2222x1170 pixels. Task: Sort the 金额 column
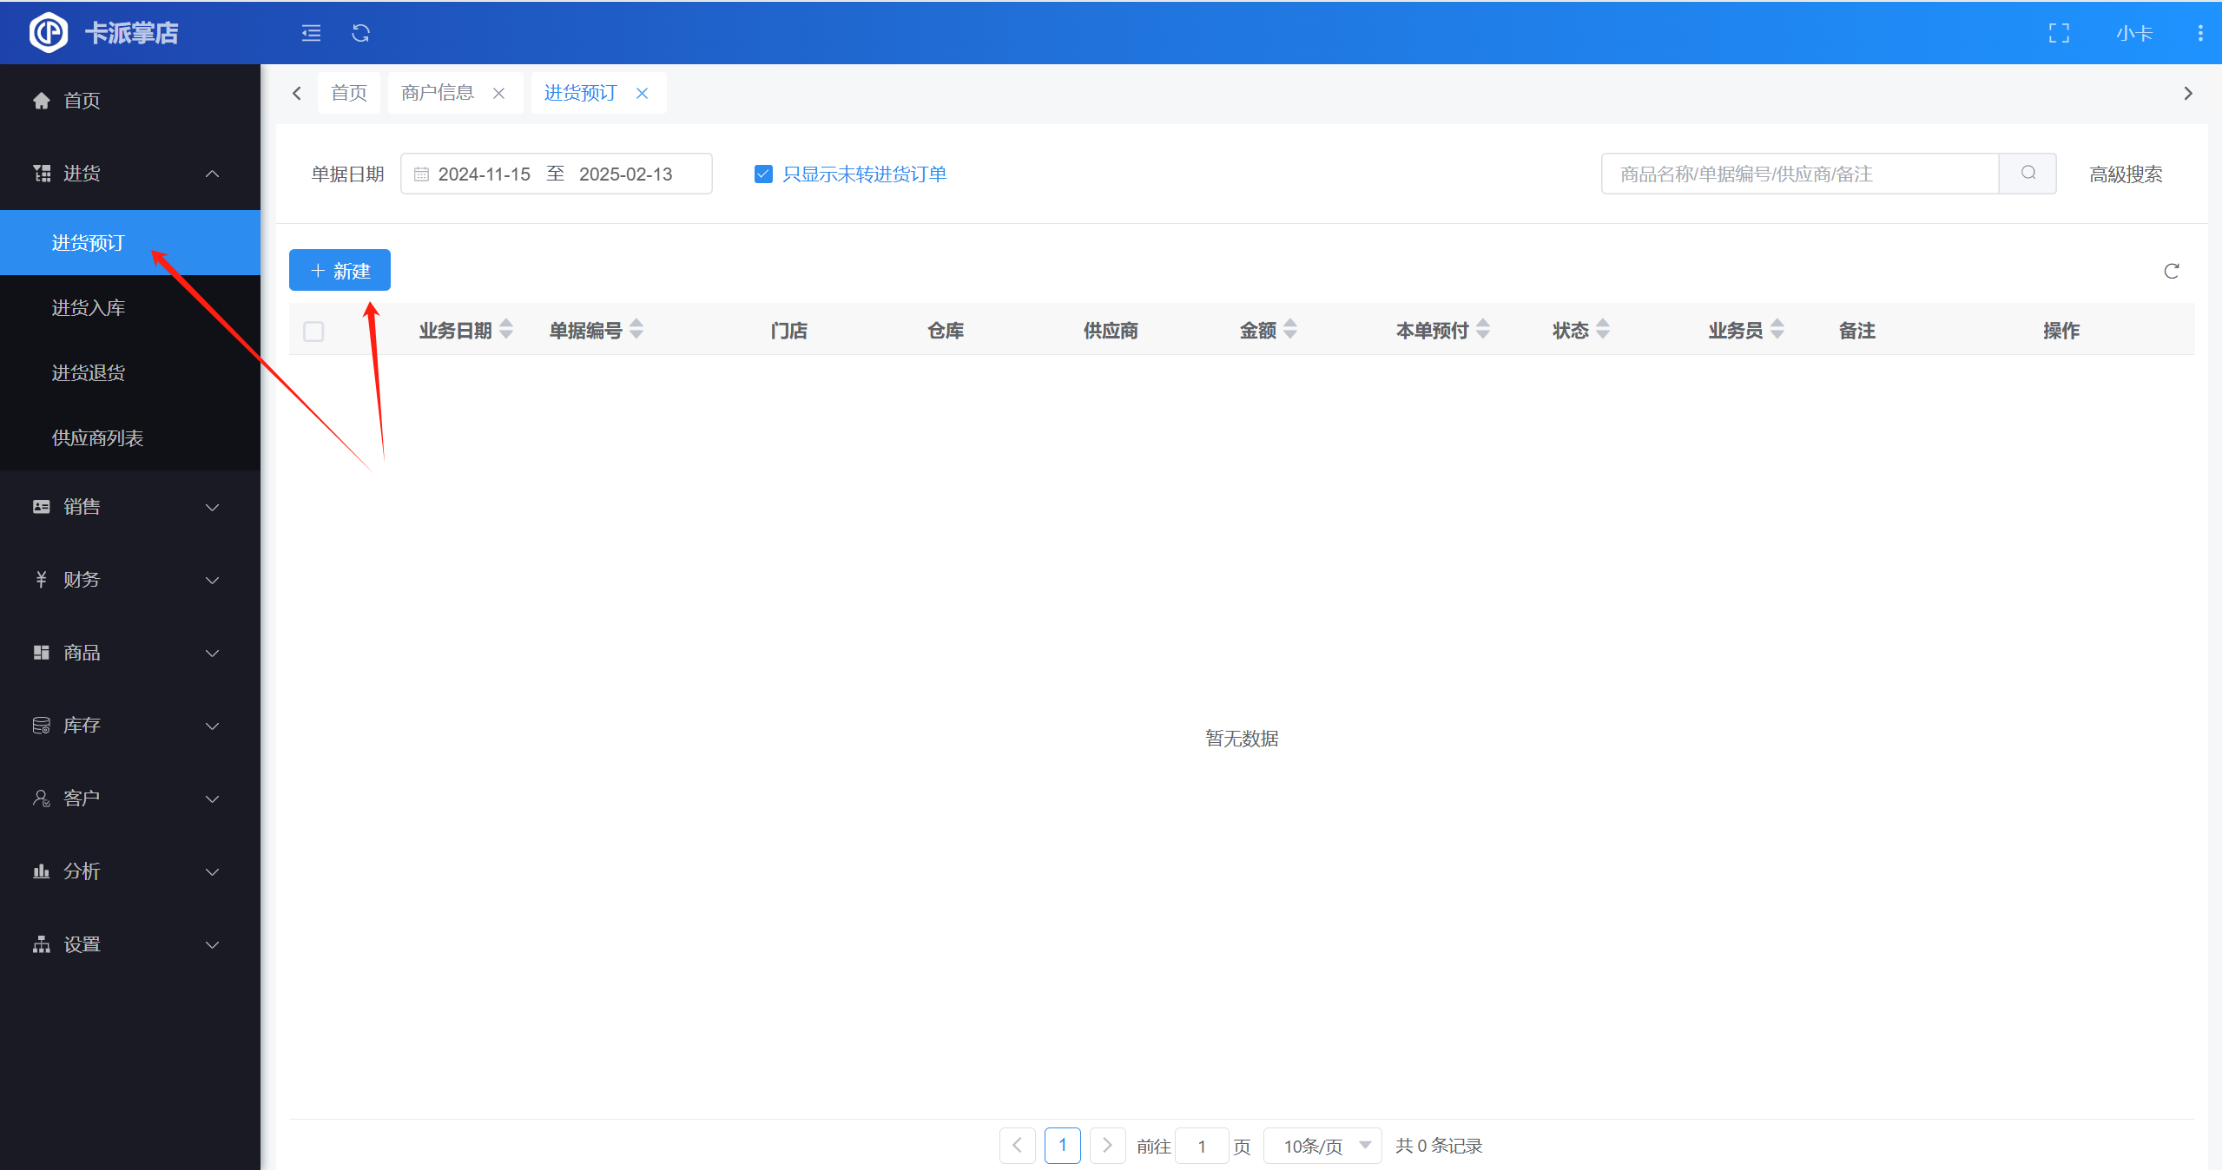(x=1290, y=330)
